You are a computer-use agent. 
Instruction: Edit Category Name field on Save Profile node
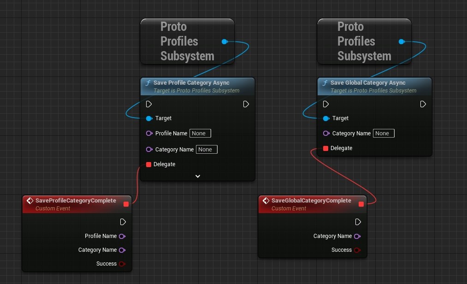207,150
